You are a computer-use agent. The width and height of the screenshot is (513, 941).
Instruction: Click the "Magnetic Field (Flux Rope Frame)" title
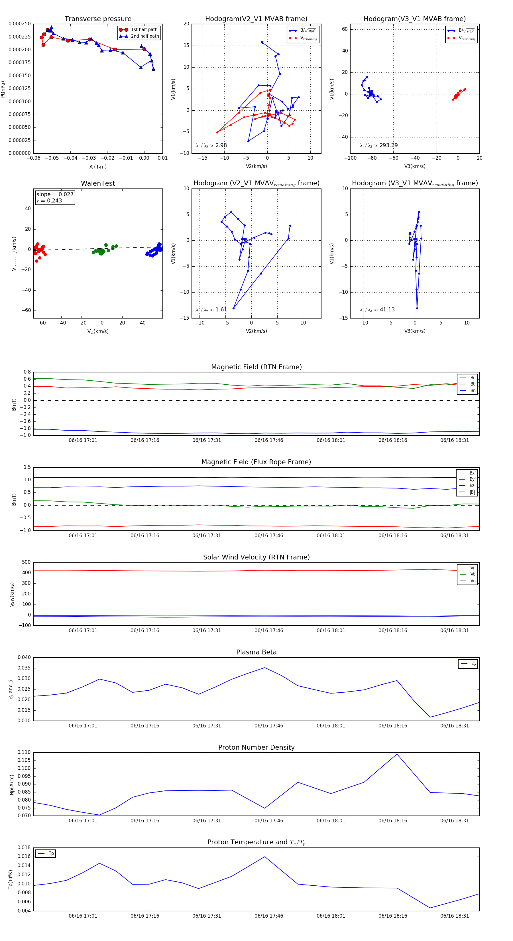coord(256,462)
